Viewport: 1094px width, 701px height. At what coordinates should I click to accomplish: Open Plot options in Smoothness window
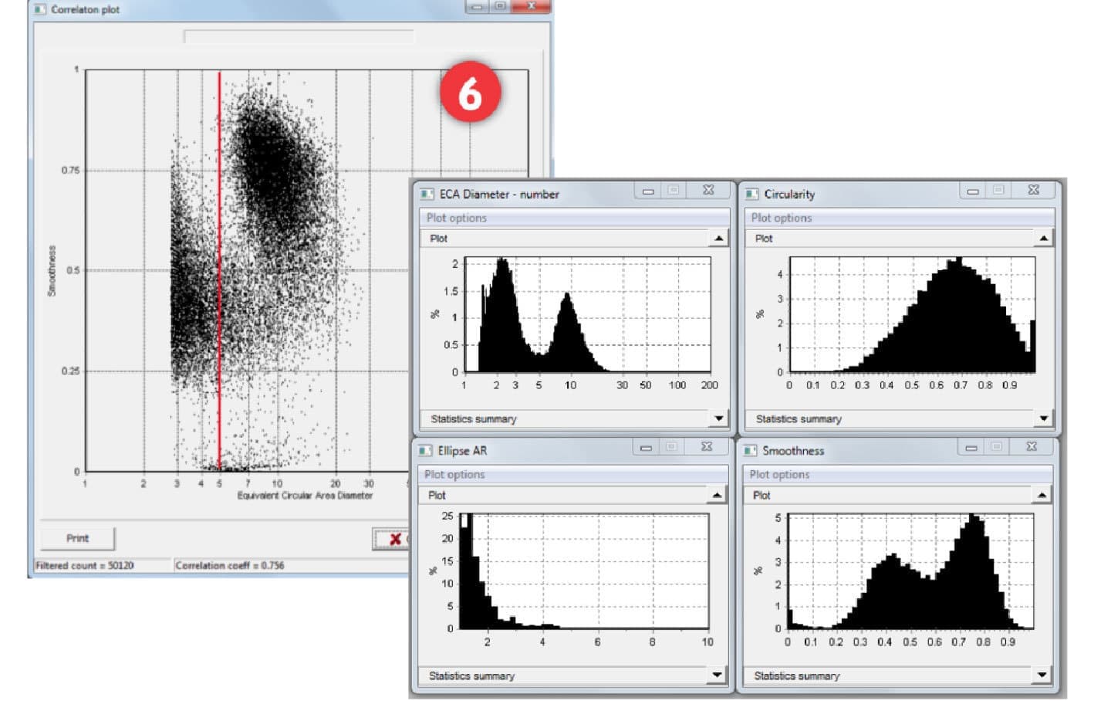pos(779,474)
